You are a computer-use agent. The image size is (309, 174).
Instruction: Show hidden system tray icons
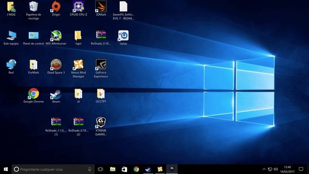point(264,169)
